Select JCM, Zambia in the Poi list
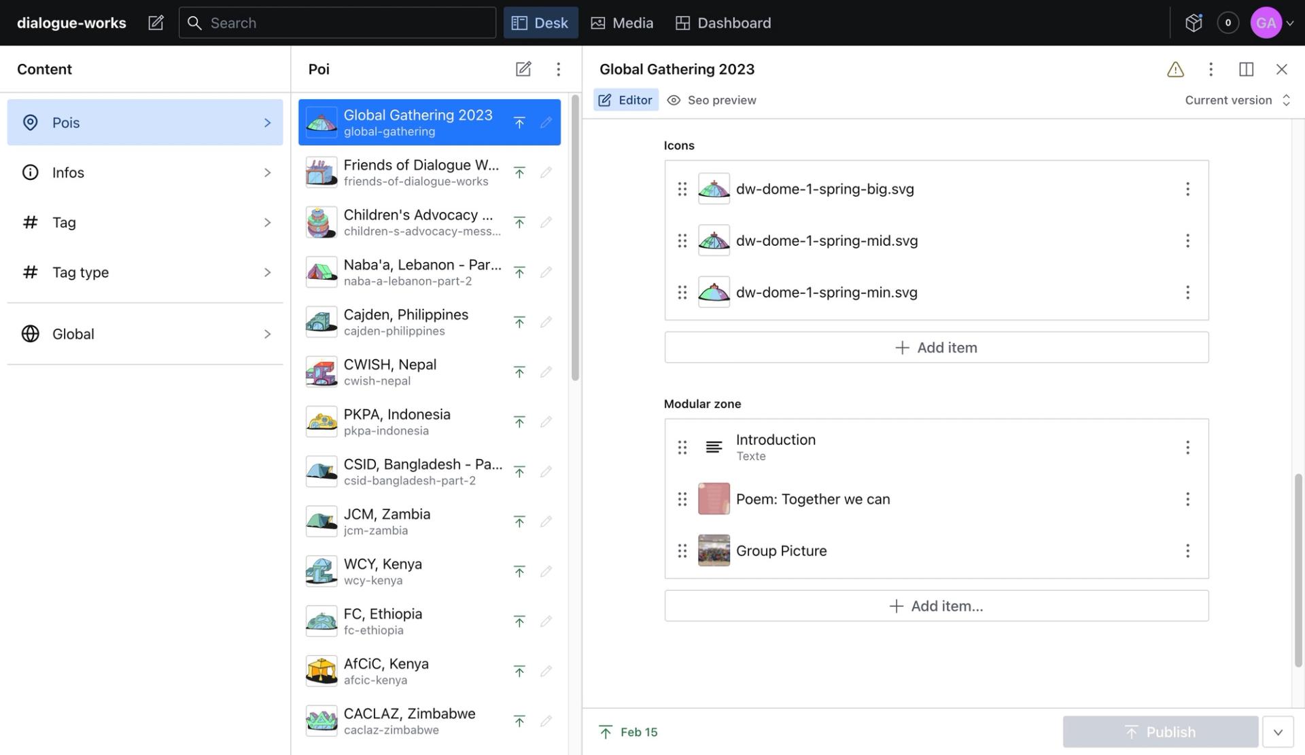Screen dimensions: 1305x755 pyautogui.click(x=430, y=521)
